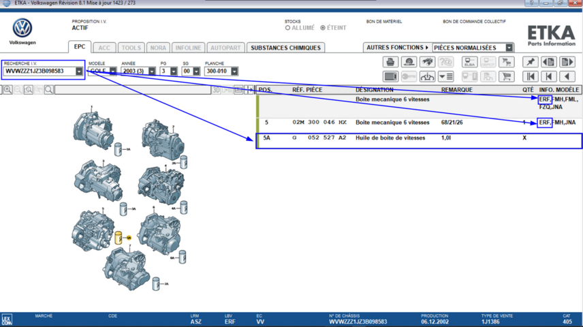Open the Recherche I.V. VIN dropdown
The height and width of the screenshot is (327, 583).
pyautogui.click(x=79, y=71)
